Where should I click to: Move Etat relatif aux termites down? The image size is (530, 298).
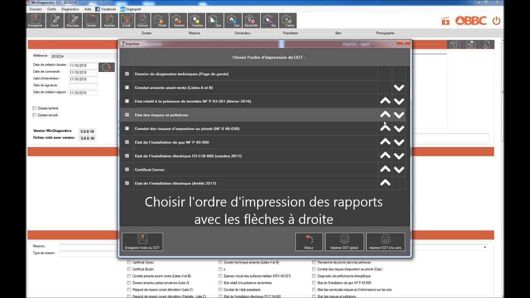click(399, 101)
